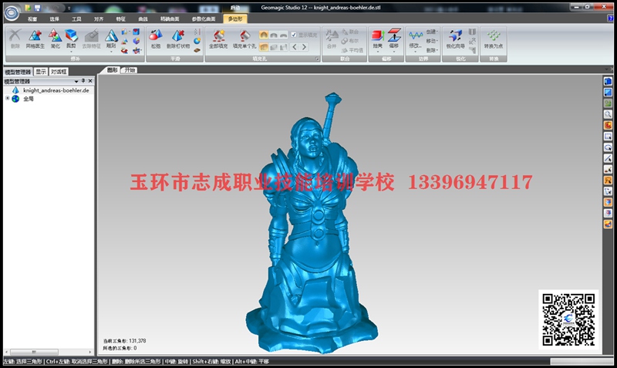The height and width of the screenshot is (368, 617).
Task: Click the 松弛 relax tool
Action: pyautogui.click(x=156, y=39)
